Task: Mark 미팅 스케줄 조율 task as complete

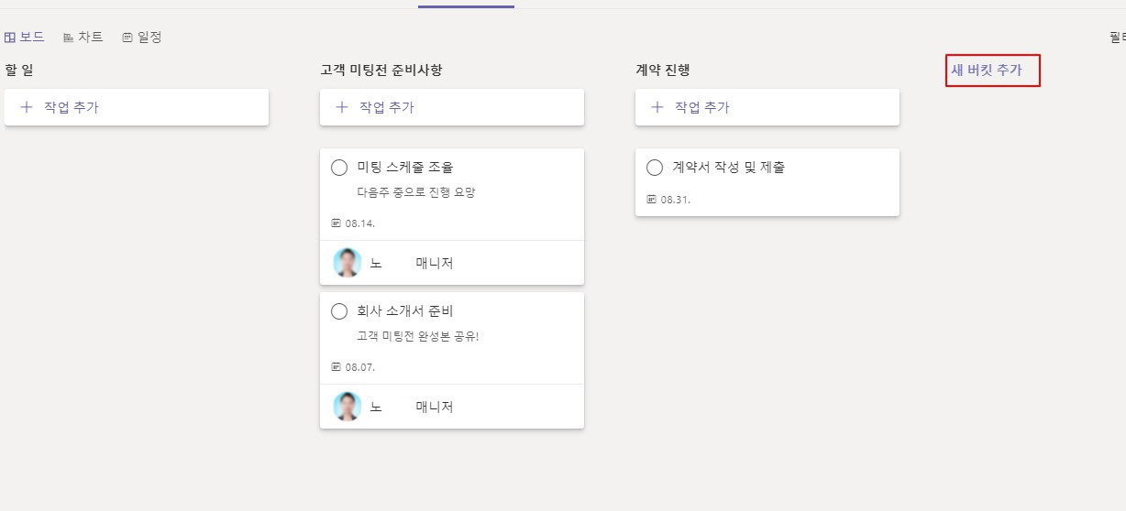Action: point(339,168)
